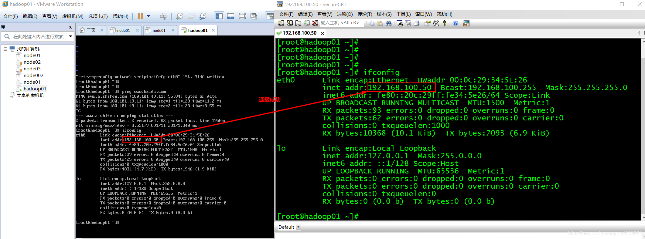Viewport: 645px width, 239px height.
Task: Open the Default button bar dropdown
Action: (x=298, y=227)
